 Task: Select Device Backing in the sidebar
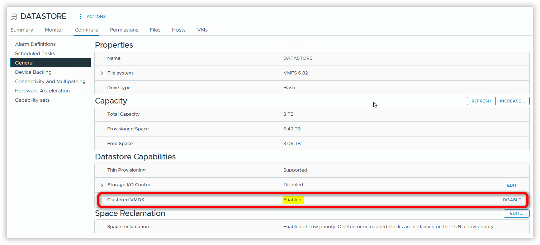click(x=33, y=72)
